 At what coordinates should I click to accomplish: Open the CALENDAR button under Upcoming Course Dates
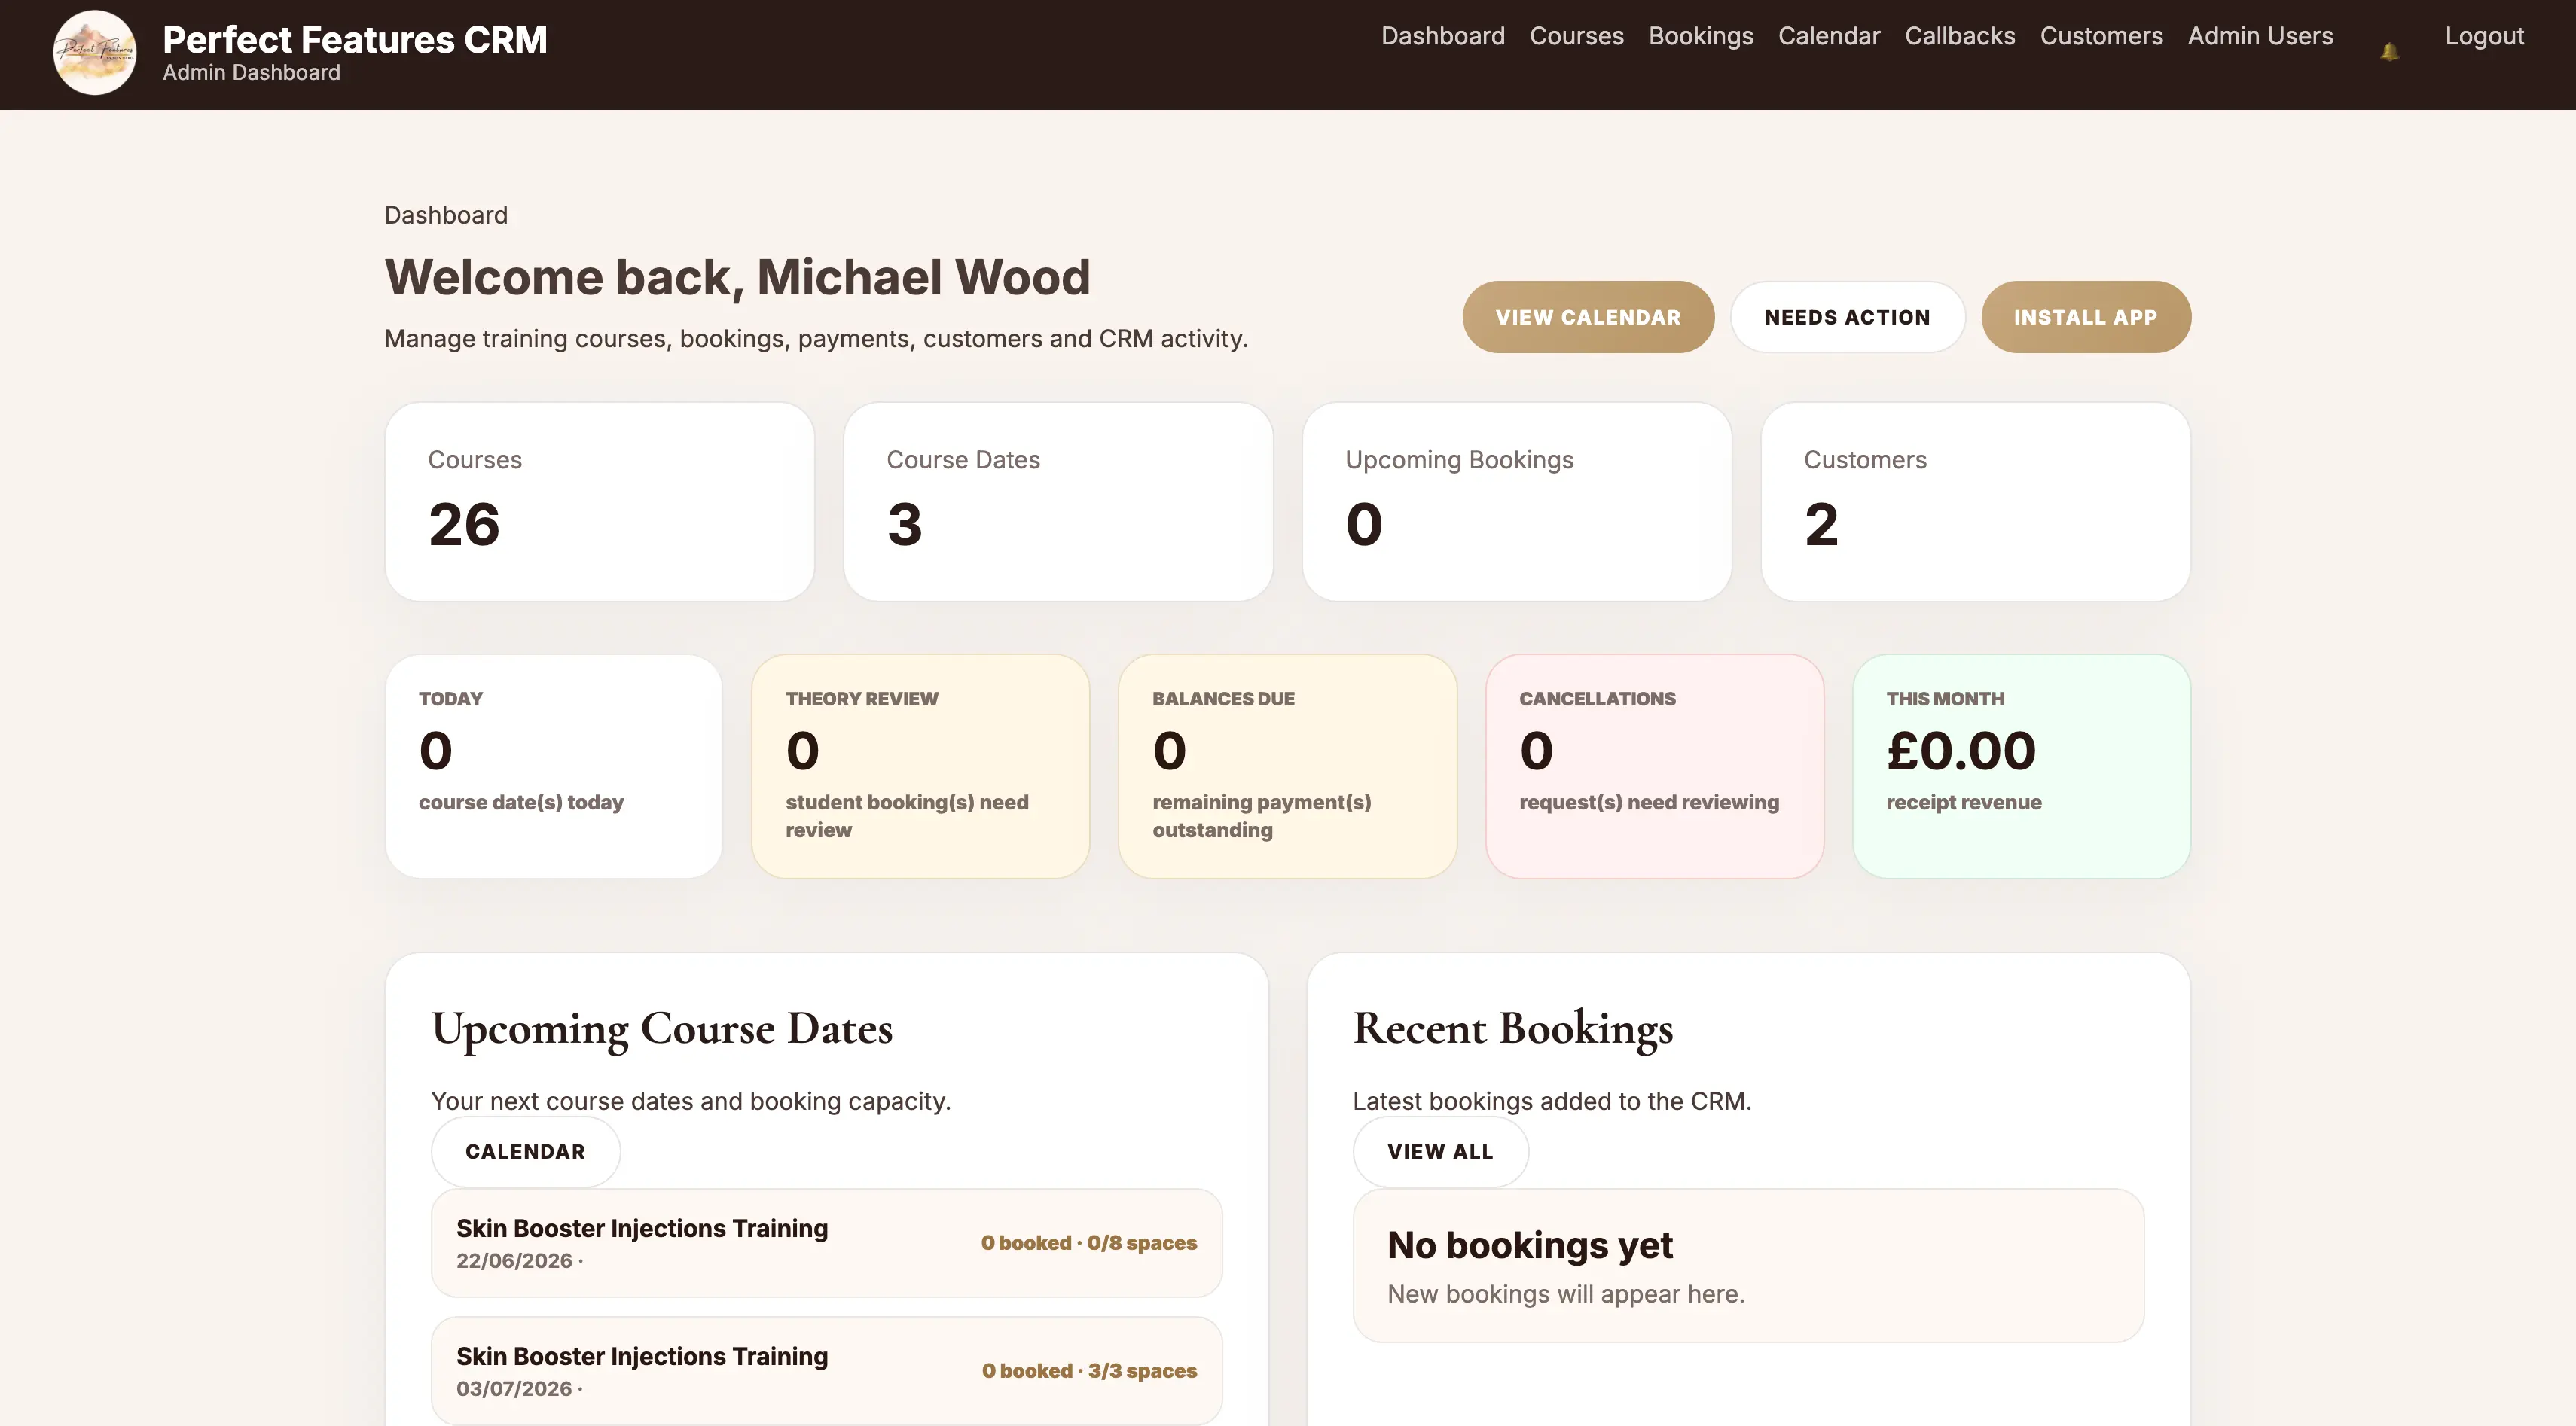coord(525,1151)
